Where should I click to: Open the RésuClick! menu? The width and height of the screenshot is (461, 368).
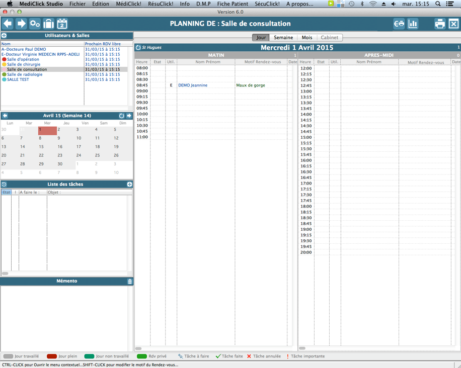161,4
